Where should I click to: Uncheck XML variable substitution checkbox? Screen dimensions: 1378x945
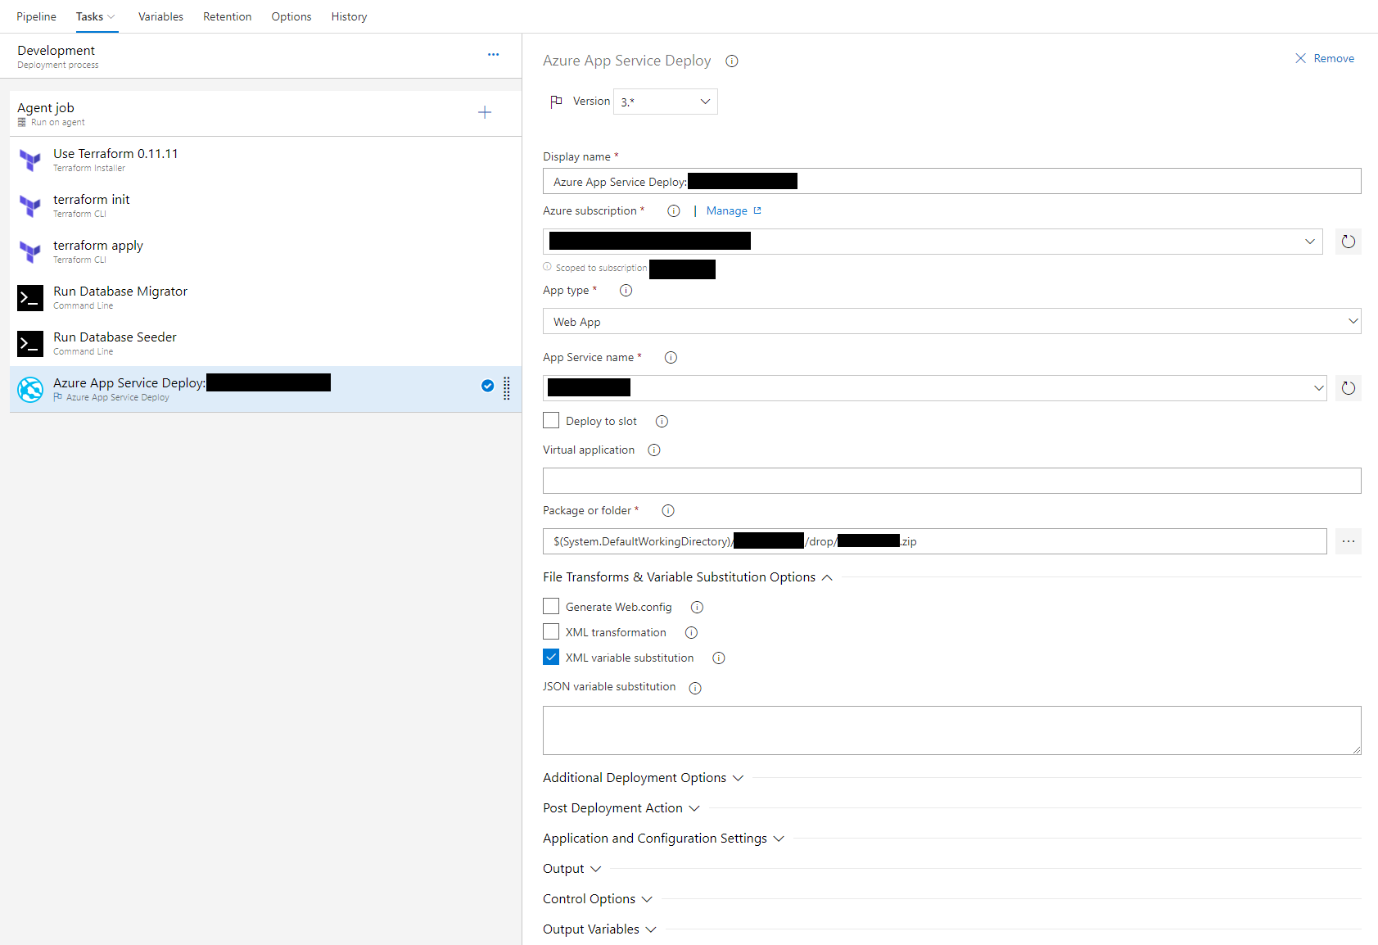[551, 658]
